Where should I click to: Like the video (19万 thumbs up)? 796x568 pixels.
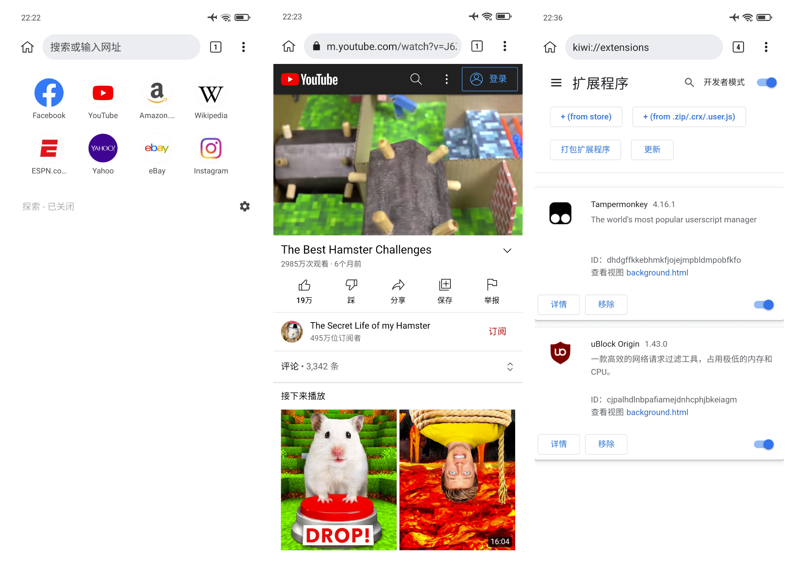[304, 291]
